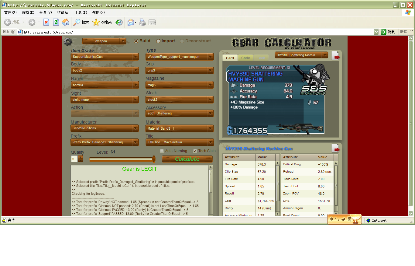Open the 文件 (File) menu
This screenshot has height=266, width=415.
[10, 12]
